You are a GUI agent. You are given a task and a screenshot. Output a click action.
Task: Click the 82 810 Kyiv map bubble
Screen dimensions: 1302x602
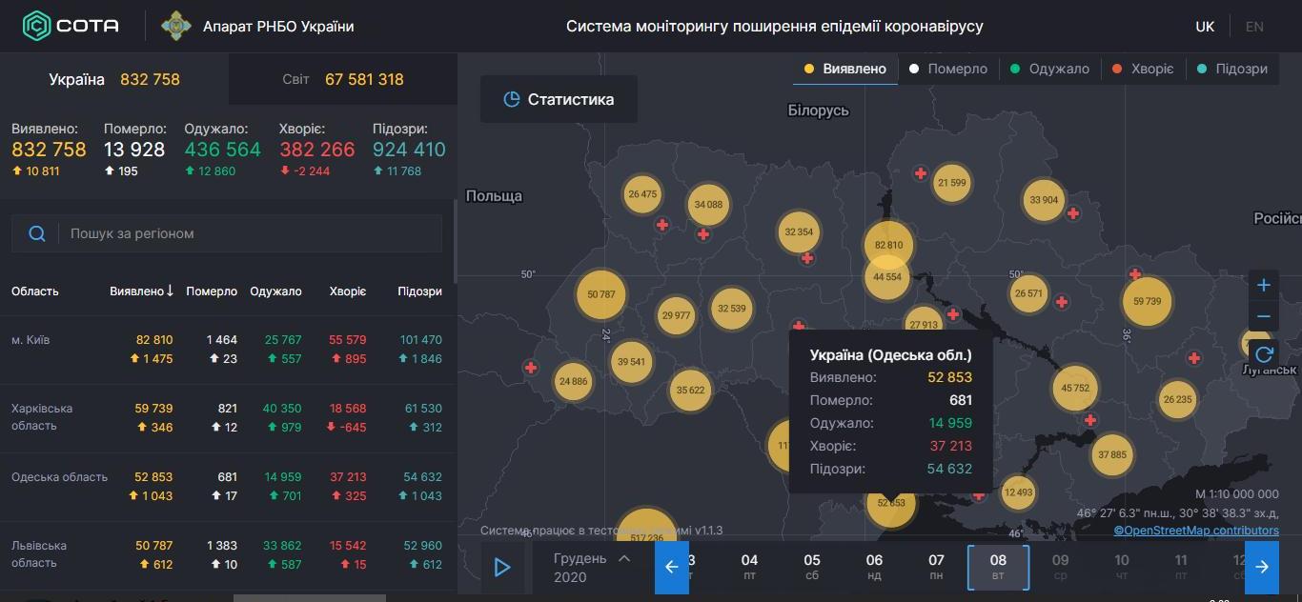pyautogui.click(x=888, y=245)
